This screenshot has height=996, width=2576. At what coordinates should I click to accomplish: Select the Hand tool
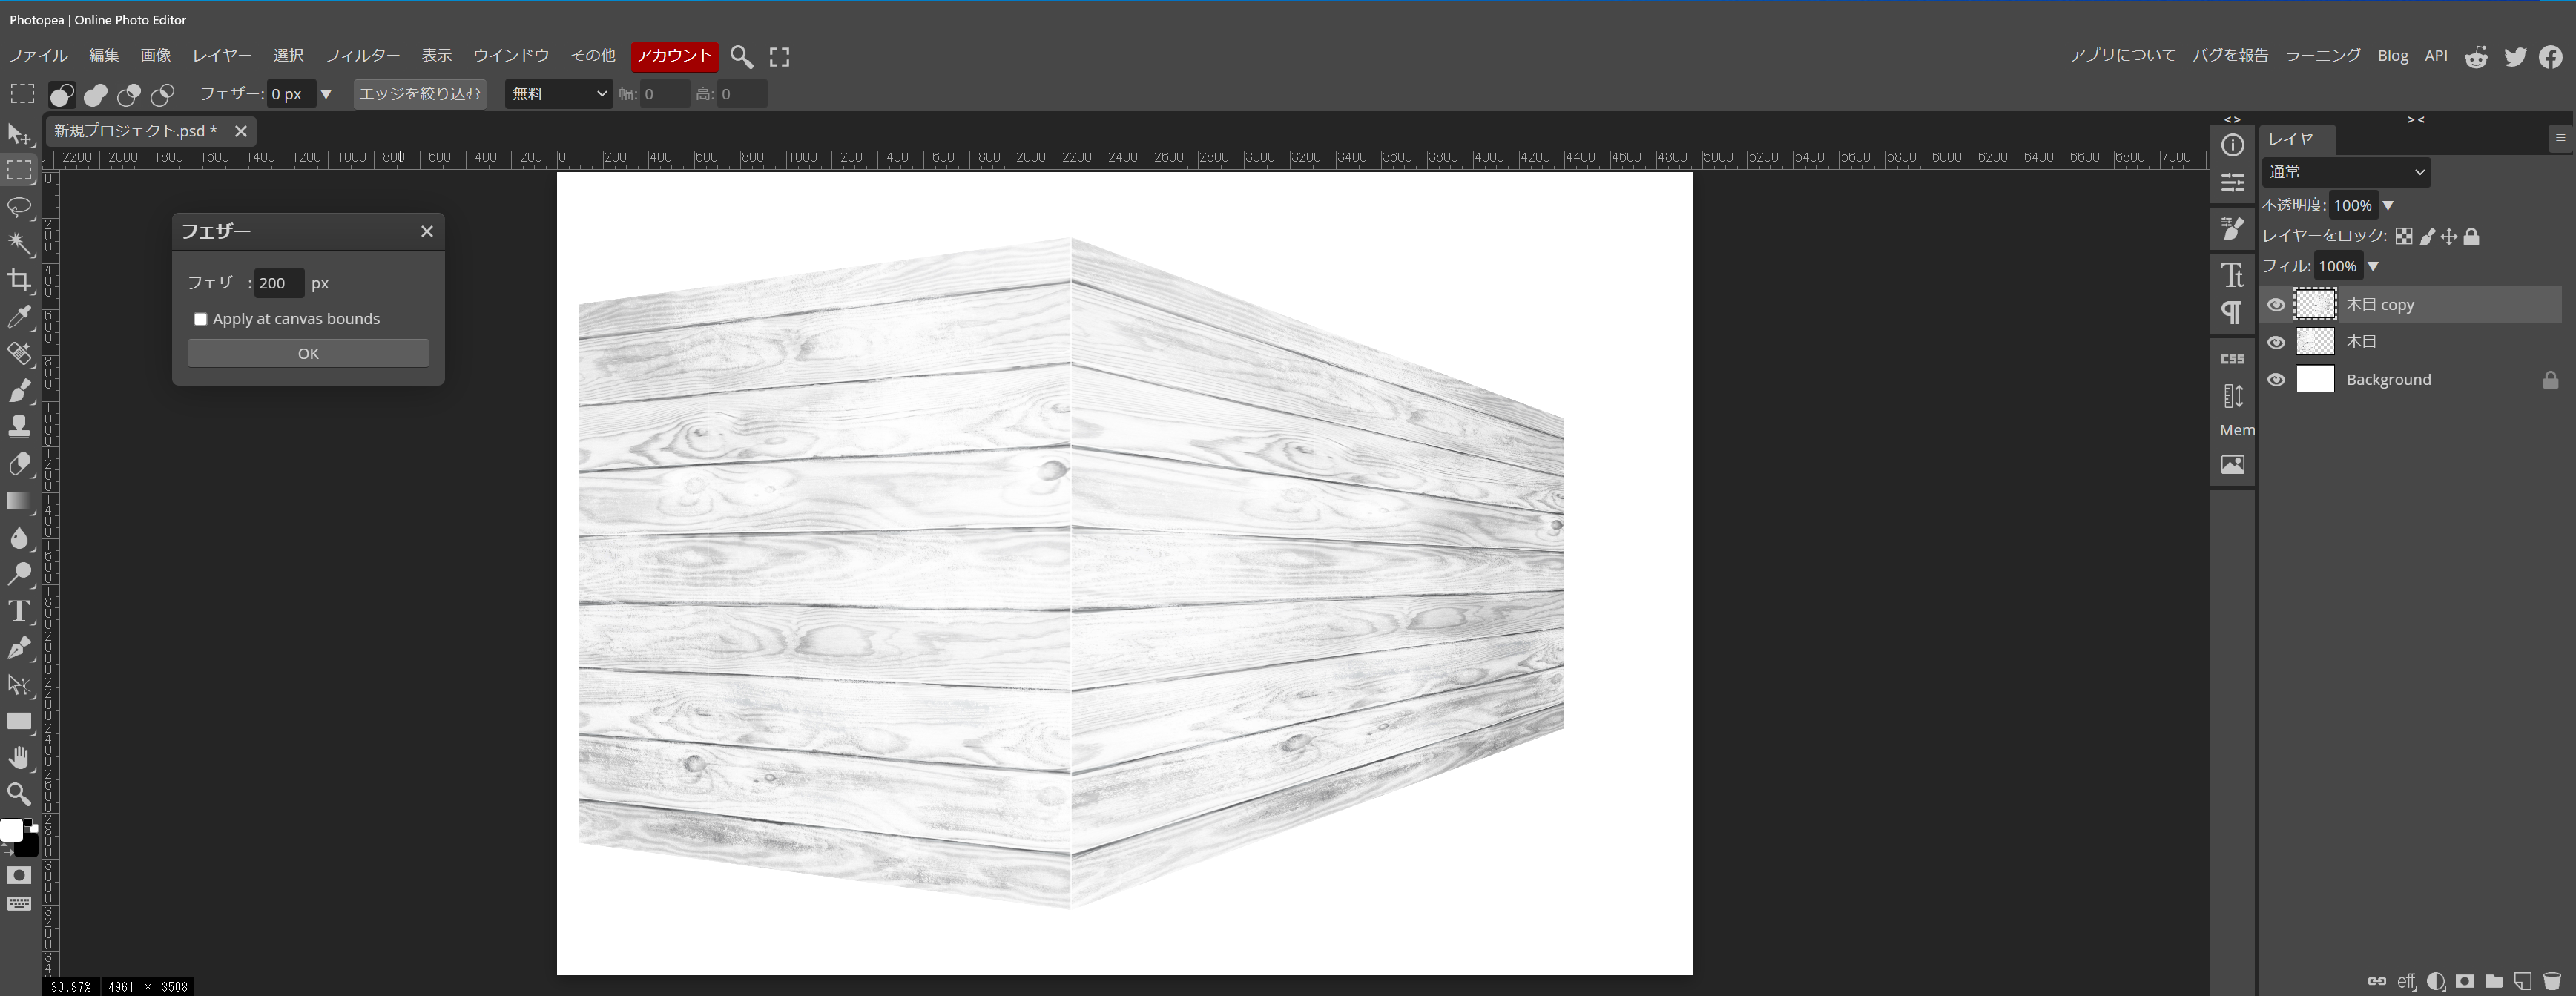pos(19,758)
